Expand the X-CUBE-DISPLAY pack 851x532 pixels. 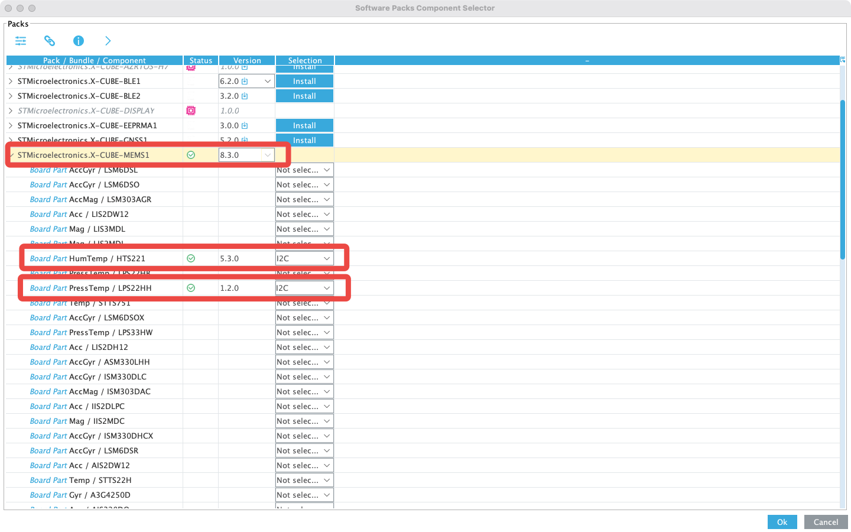tap(11, 111)
